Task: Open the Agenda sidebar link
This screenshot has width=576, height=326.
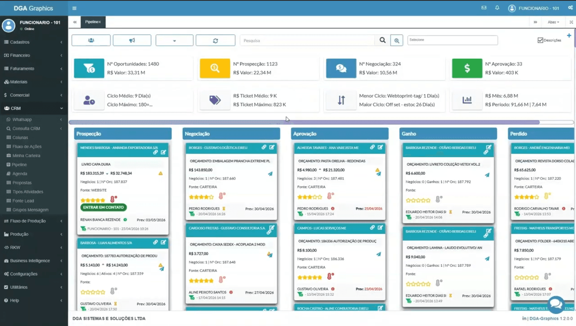Action: click(20, 174)
